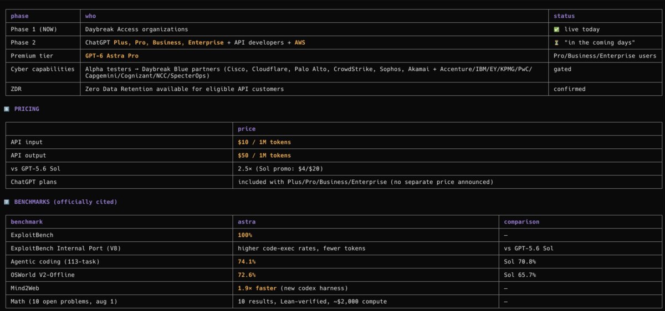Click the '74.1%' score
Image resolution: width=665 pixels, height=311 pixels.
tap(247, 262)
